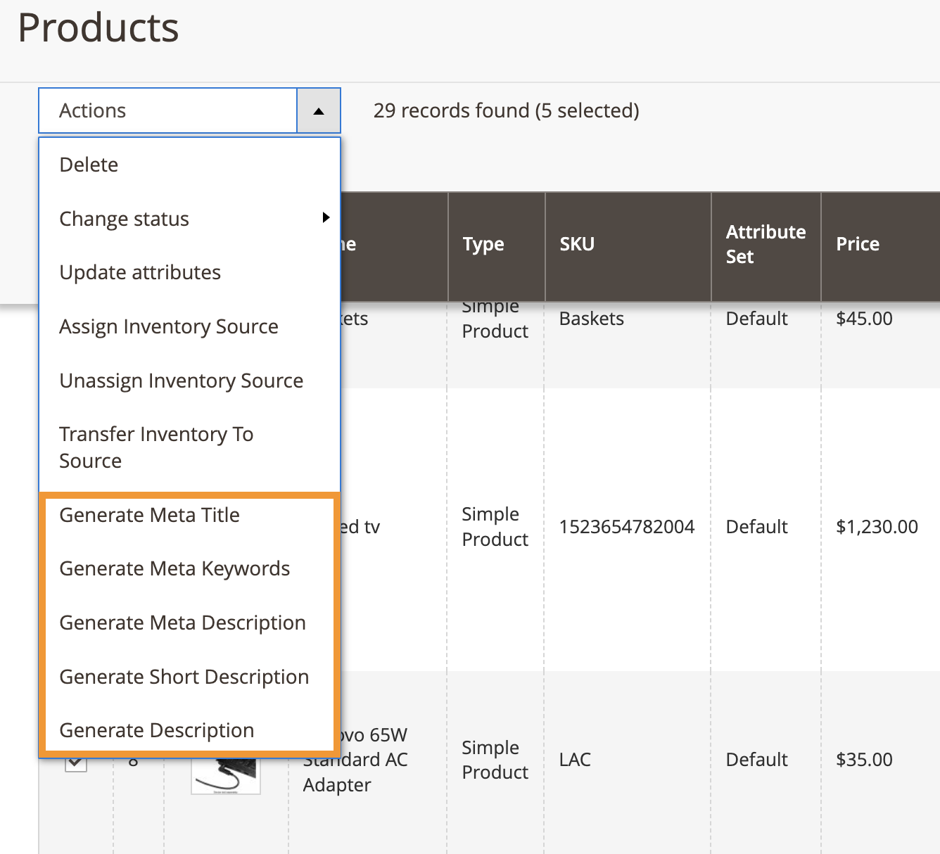Click the Attribute Set column header
The image size is (940, 854).
coord(766,244)
